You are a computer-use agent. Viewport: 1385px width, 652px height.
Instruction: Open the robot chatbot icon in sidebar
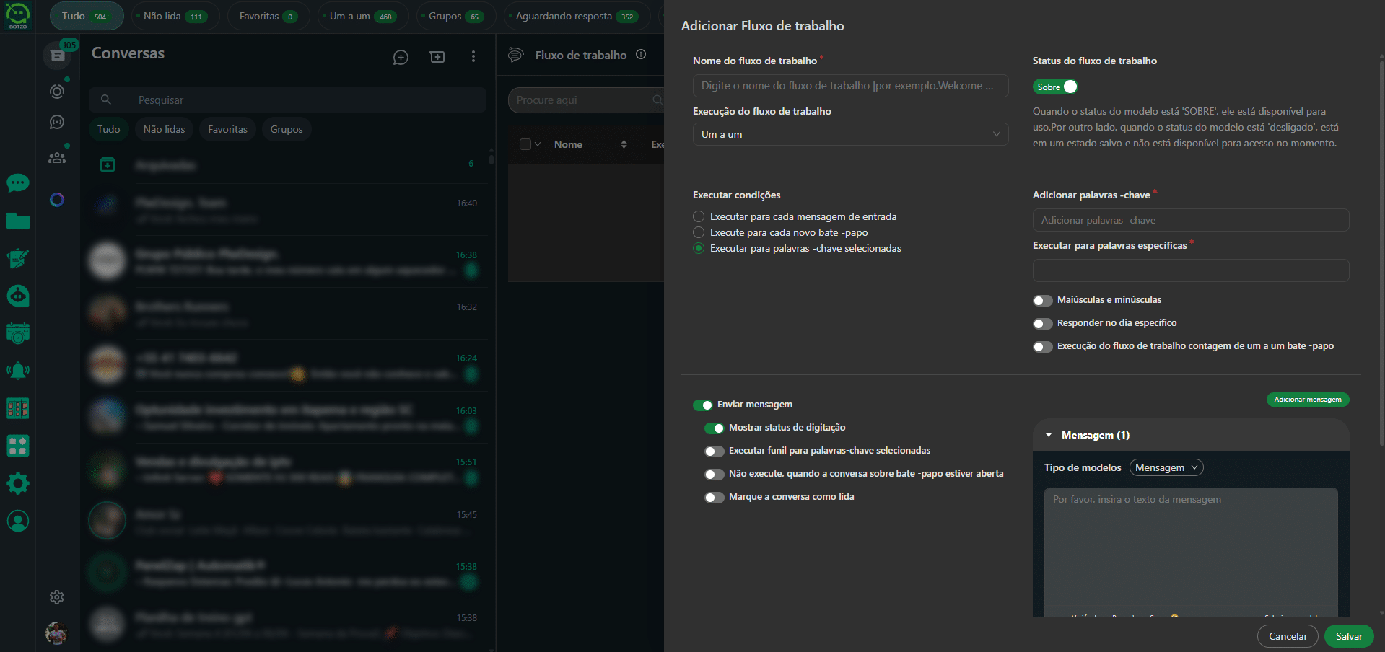[18, 296]
